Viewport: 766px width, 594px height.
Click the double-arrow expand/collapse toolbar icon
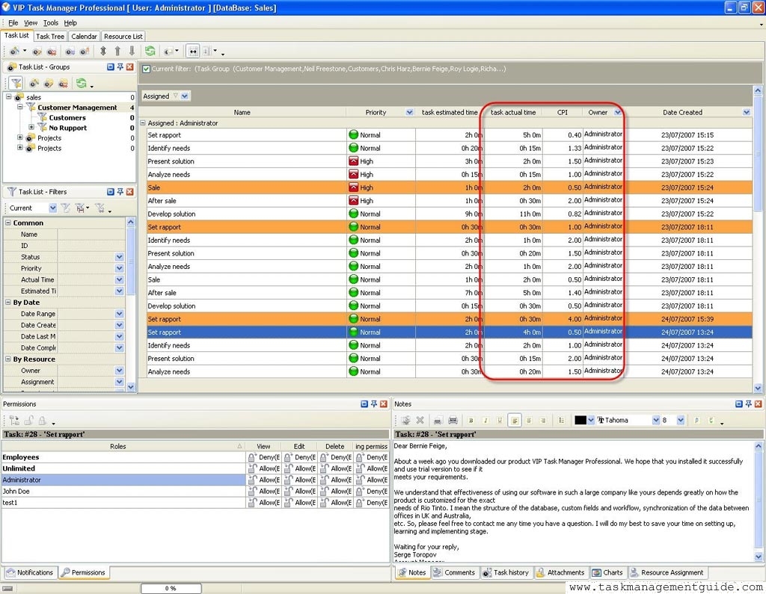coord(103,51)
